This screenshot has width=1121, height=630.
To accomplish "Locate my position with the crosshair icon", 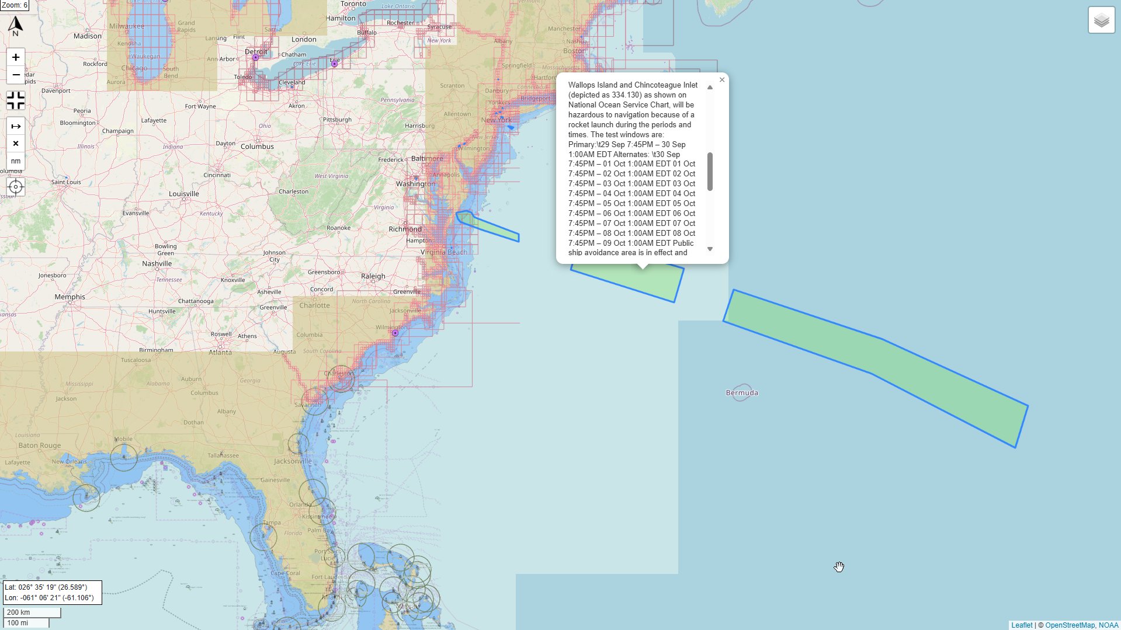I will (x=16, y=187).
